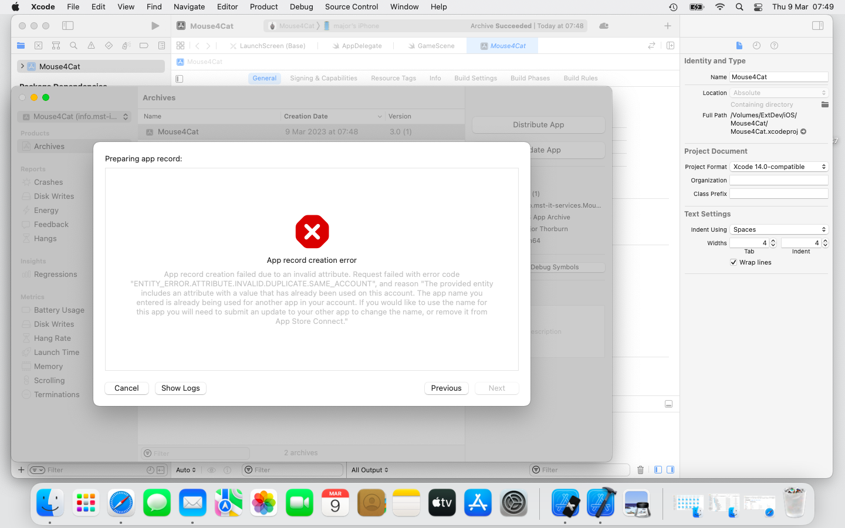This screenshot has width=845, height=528.
Task: Click the Organization text field
Action: pyautogui.click(x=779, y=181)
